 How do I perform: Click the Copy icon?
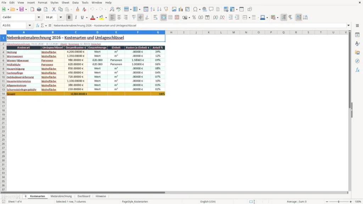(x=60, y=9)
